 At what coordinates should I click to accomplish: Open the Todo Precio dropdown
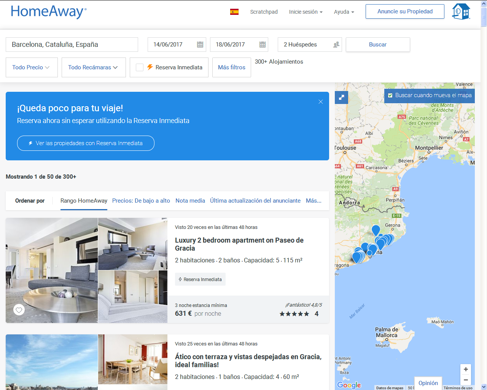coord(32,67)
